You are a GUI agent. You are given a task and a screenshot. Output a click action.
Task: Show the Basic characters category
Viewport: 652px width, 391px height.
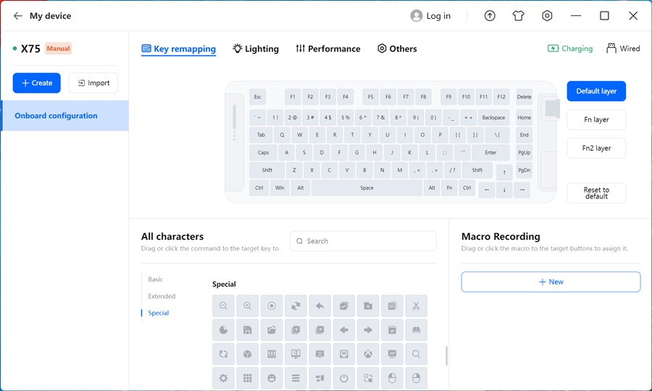[x=156, y=279]
